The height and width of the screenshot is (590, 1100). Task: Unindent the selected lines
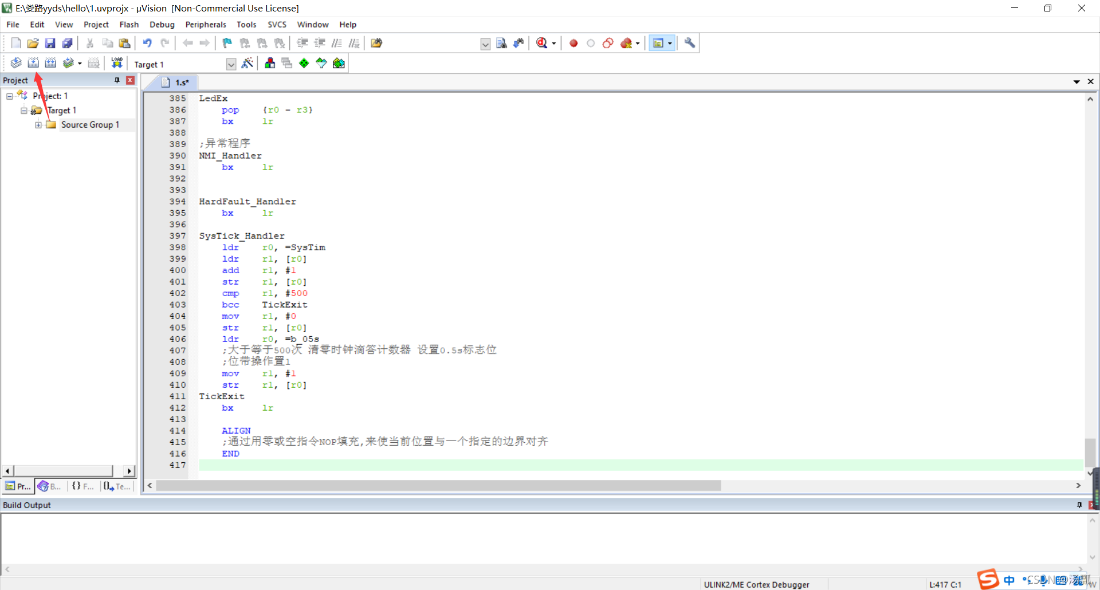[320, 43]
